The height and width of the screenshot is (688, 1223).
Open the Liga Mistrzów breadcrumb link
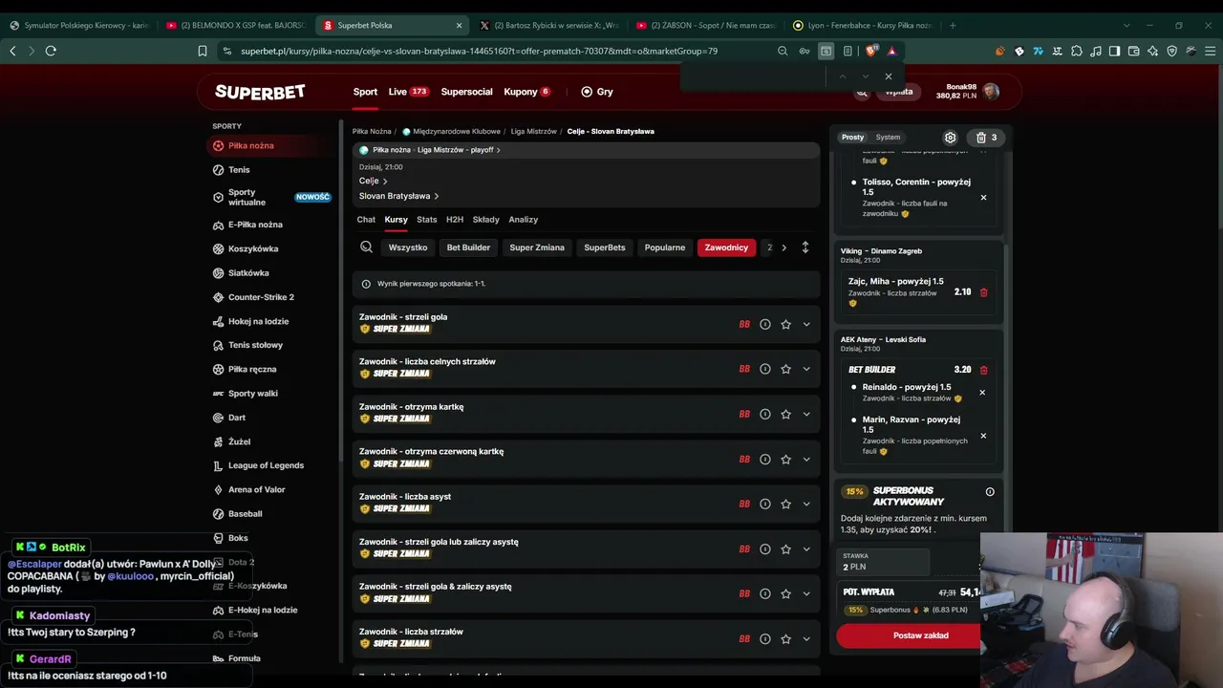tap(534, 131)
